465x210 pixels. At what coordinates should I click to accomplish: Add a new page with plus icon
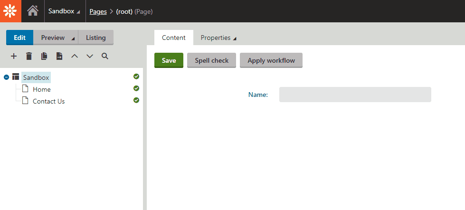(14, 56)
